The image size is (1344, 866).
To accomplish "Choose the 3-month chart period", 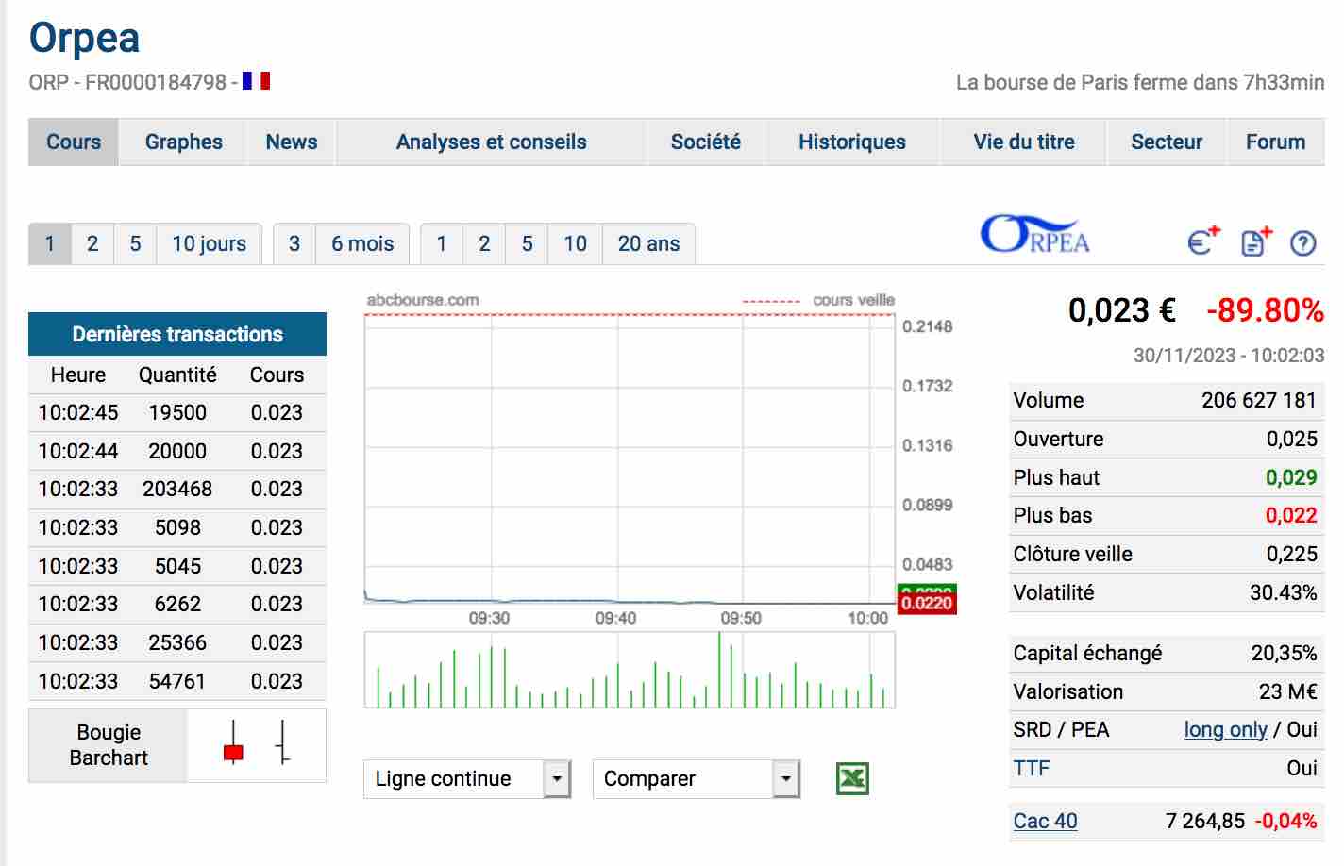I will 294,243.
